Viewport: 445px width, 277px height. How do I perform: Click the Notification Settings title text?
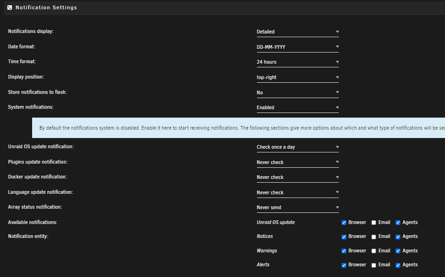point(46,7)
